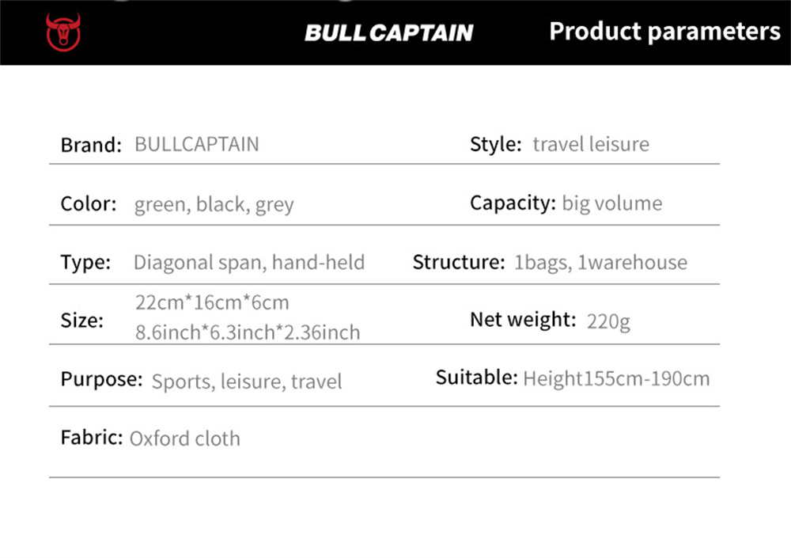Click the Oxford cloth fabric value
The image size is (791, 558).
(x=184, y=438)
